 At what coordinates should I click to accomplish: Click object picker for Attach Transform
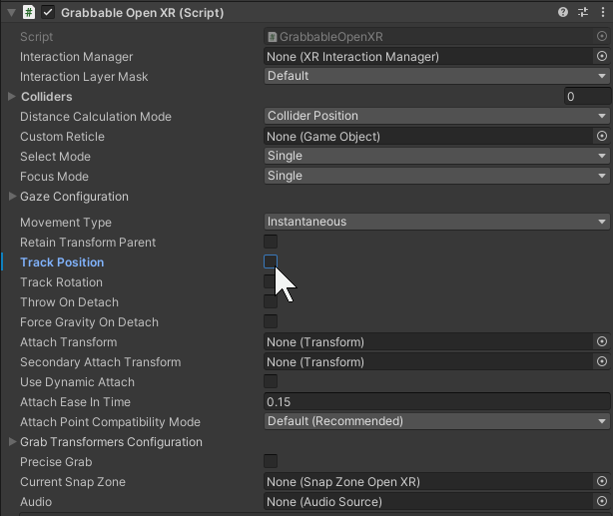[x=601, y=342]
